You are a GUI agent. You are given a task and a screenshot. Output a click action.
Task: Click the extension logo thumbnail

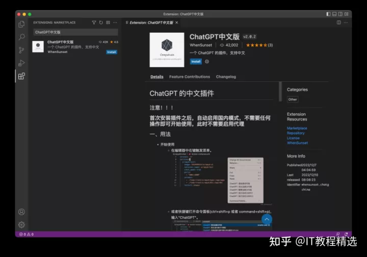click(167, 50)
